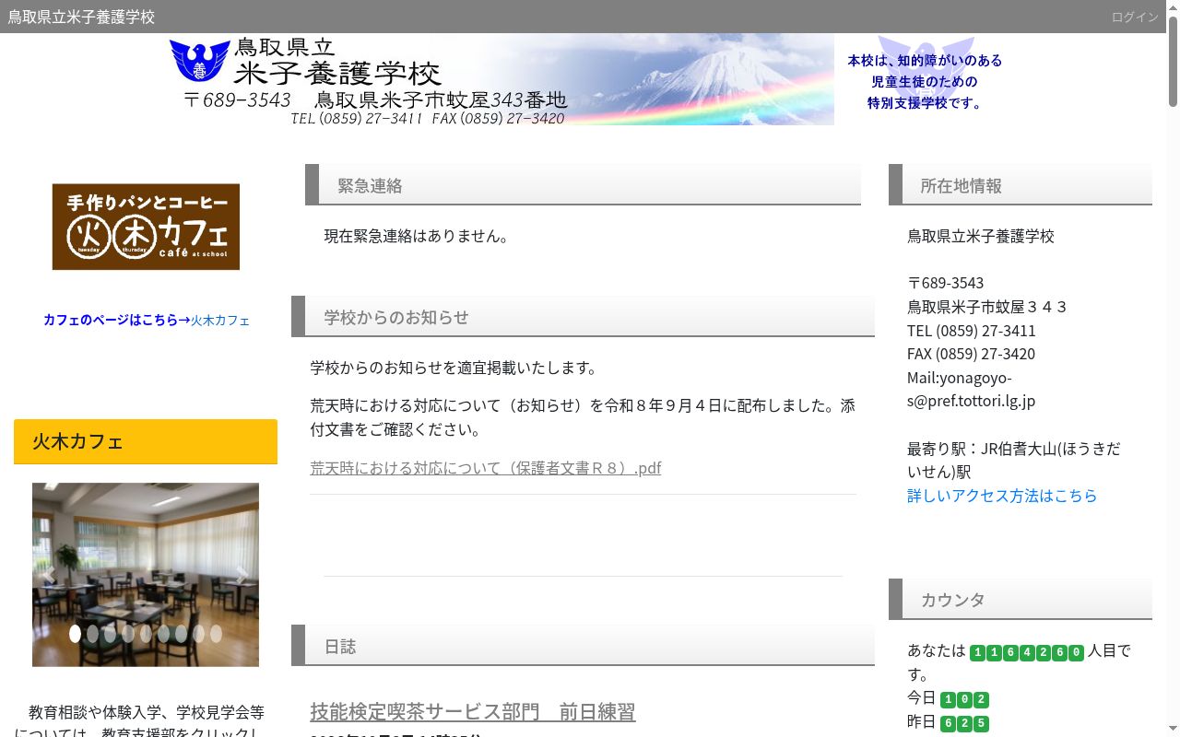The width and height of the screenshot is (1180, 737).
Task: Click the 本校は、知的障がいのある header description text
Action: 925,81
